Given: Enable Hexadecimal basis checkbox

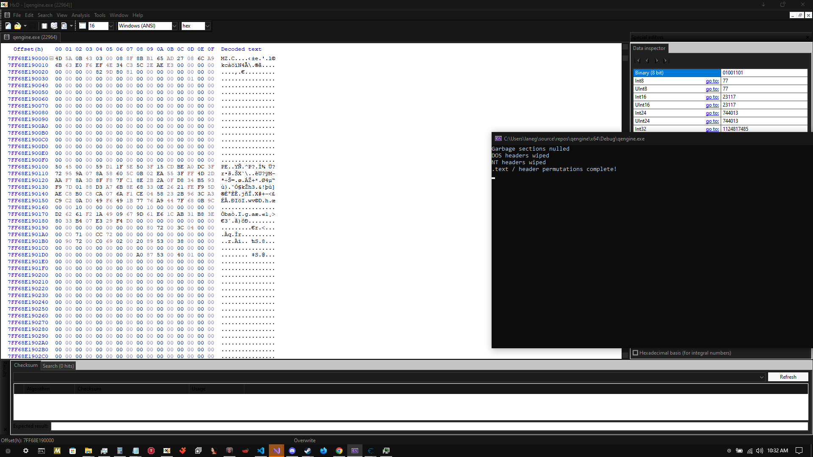Looking at the screenshot, I should [635, 353].
